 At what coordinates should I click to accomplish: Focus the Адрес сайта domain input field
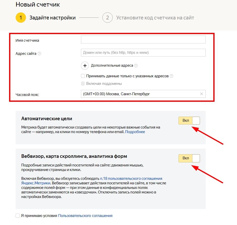point(143,53)
